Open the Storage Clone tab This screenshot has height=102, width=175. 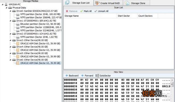tap(136, 3)
